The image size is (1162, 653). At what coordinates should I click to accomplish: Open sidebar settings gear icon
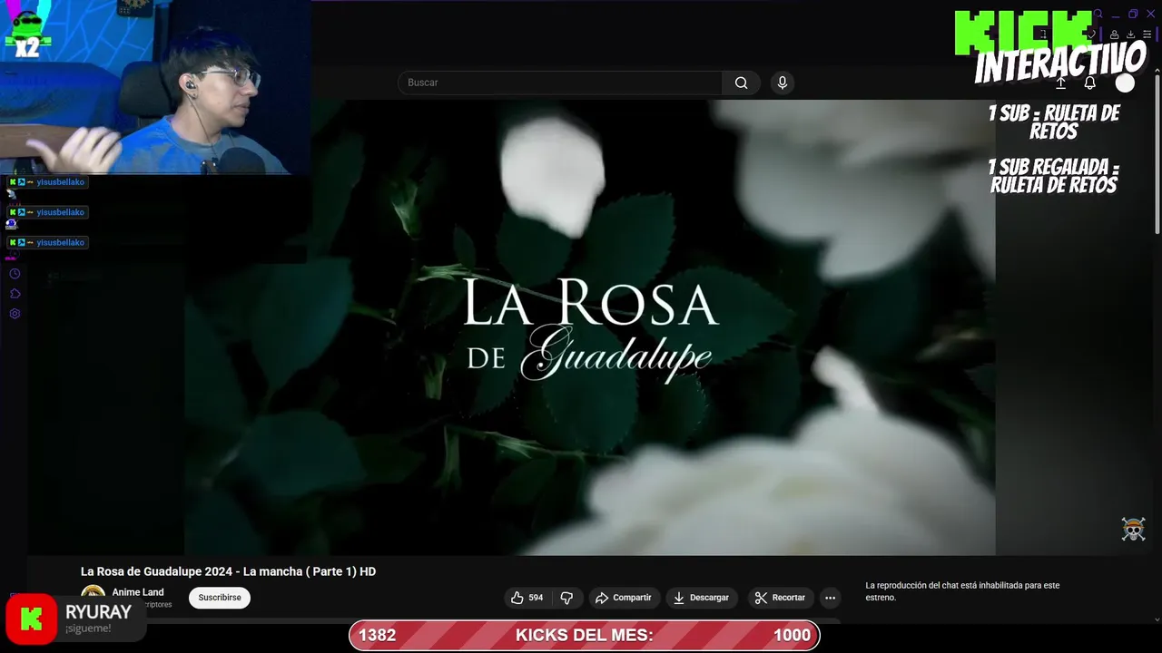(x=15, y=314)
